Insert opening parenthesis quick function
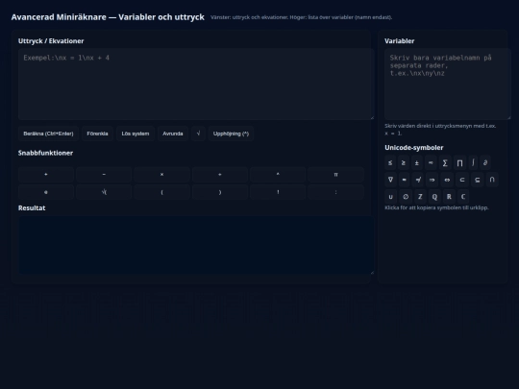The image size is (519, 389). [161, 192]
